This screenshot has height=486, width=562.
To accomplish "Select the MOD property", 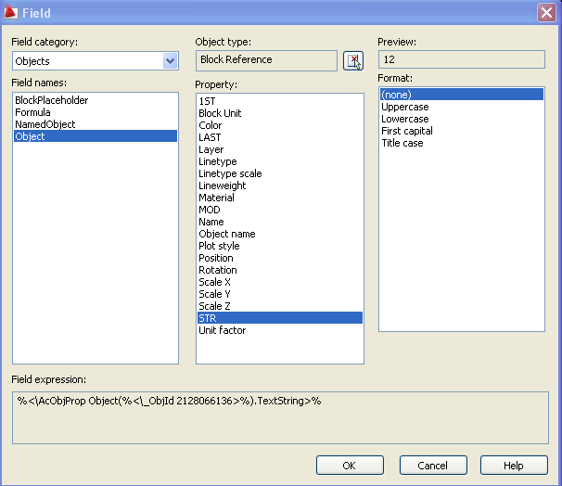I will point(280,210).
